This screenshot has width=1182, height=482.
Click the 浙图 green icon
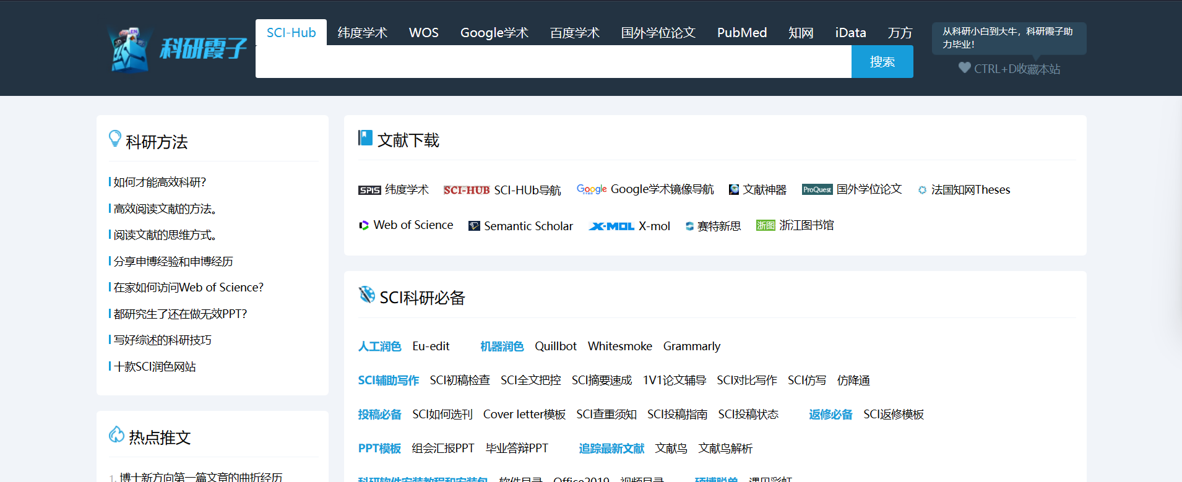point(766,225)
